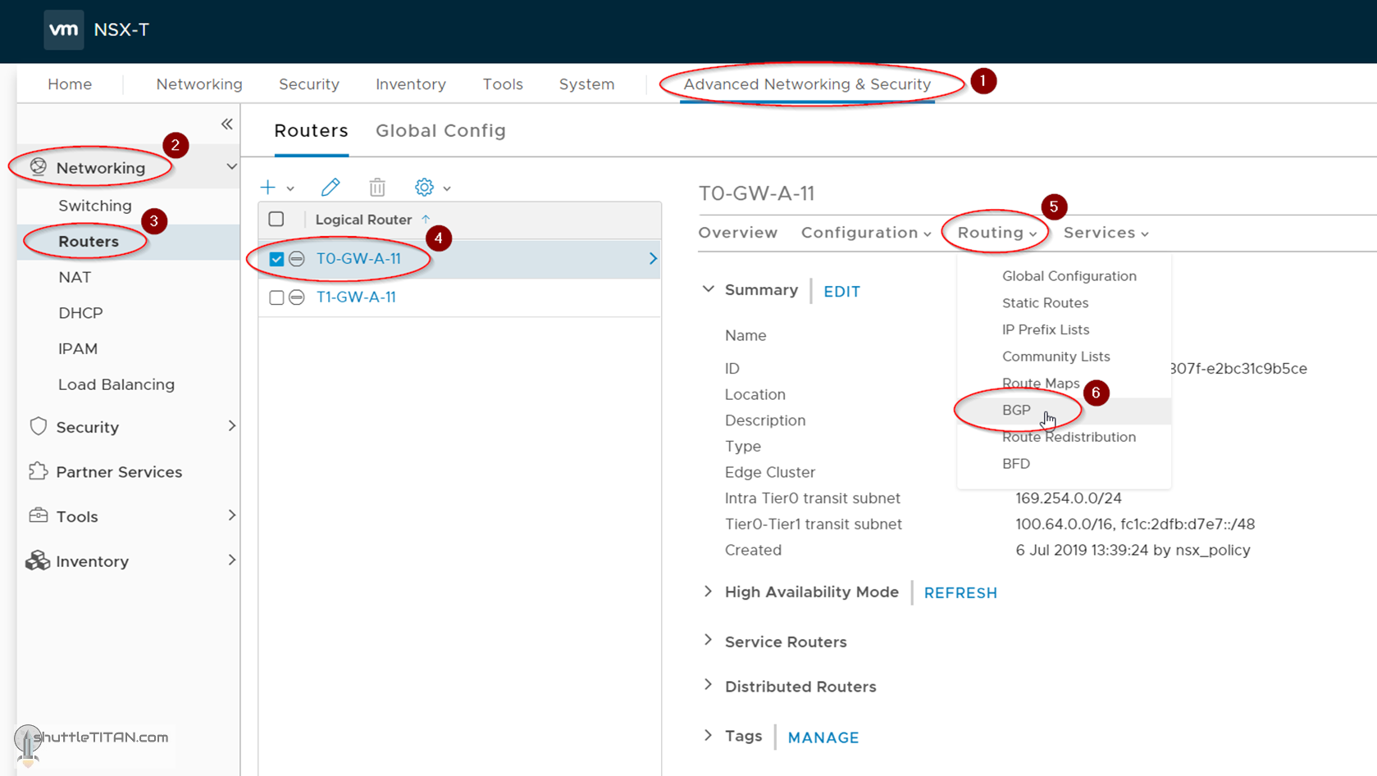Add a new logical router
1377x776 pixels.
pos(267,187)
